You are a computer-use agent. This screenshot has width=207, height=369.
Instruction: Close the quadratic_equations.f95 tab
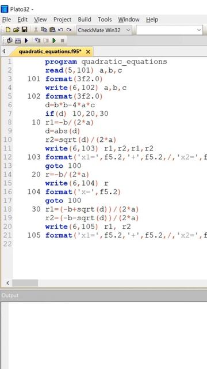88,52
